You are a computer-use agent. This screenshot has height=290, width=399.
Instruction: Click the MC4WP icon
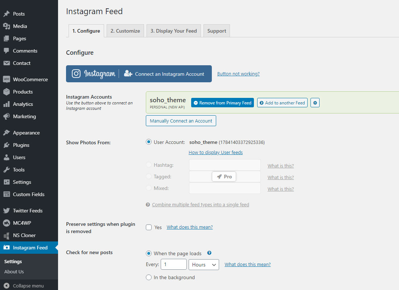7,223
